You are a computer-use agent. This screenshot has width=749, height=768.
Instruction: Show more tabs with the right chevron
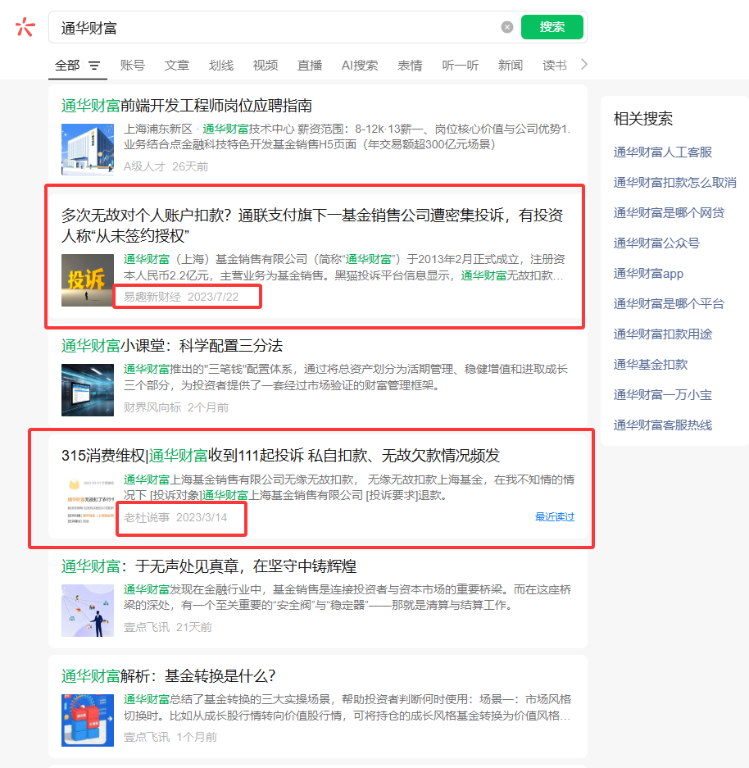pos(583,65)
